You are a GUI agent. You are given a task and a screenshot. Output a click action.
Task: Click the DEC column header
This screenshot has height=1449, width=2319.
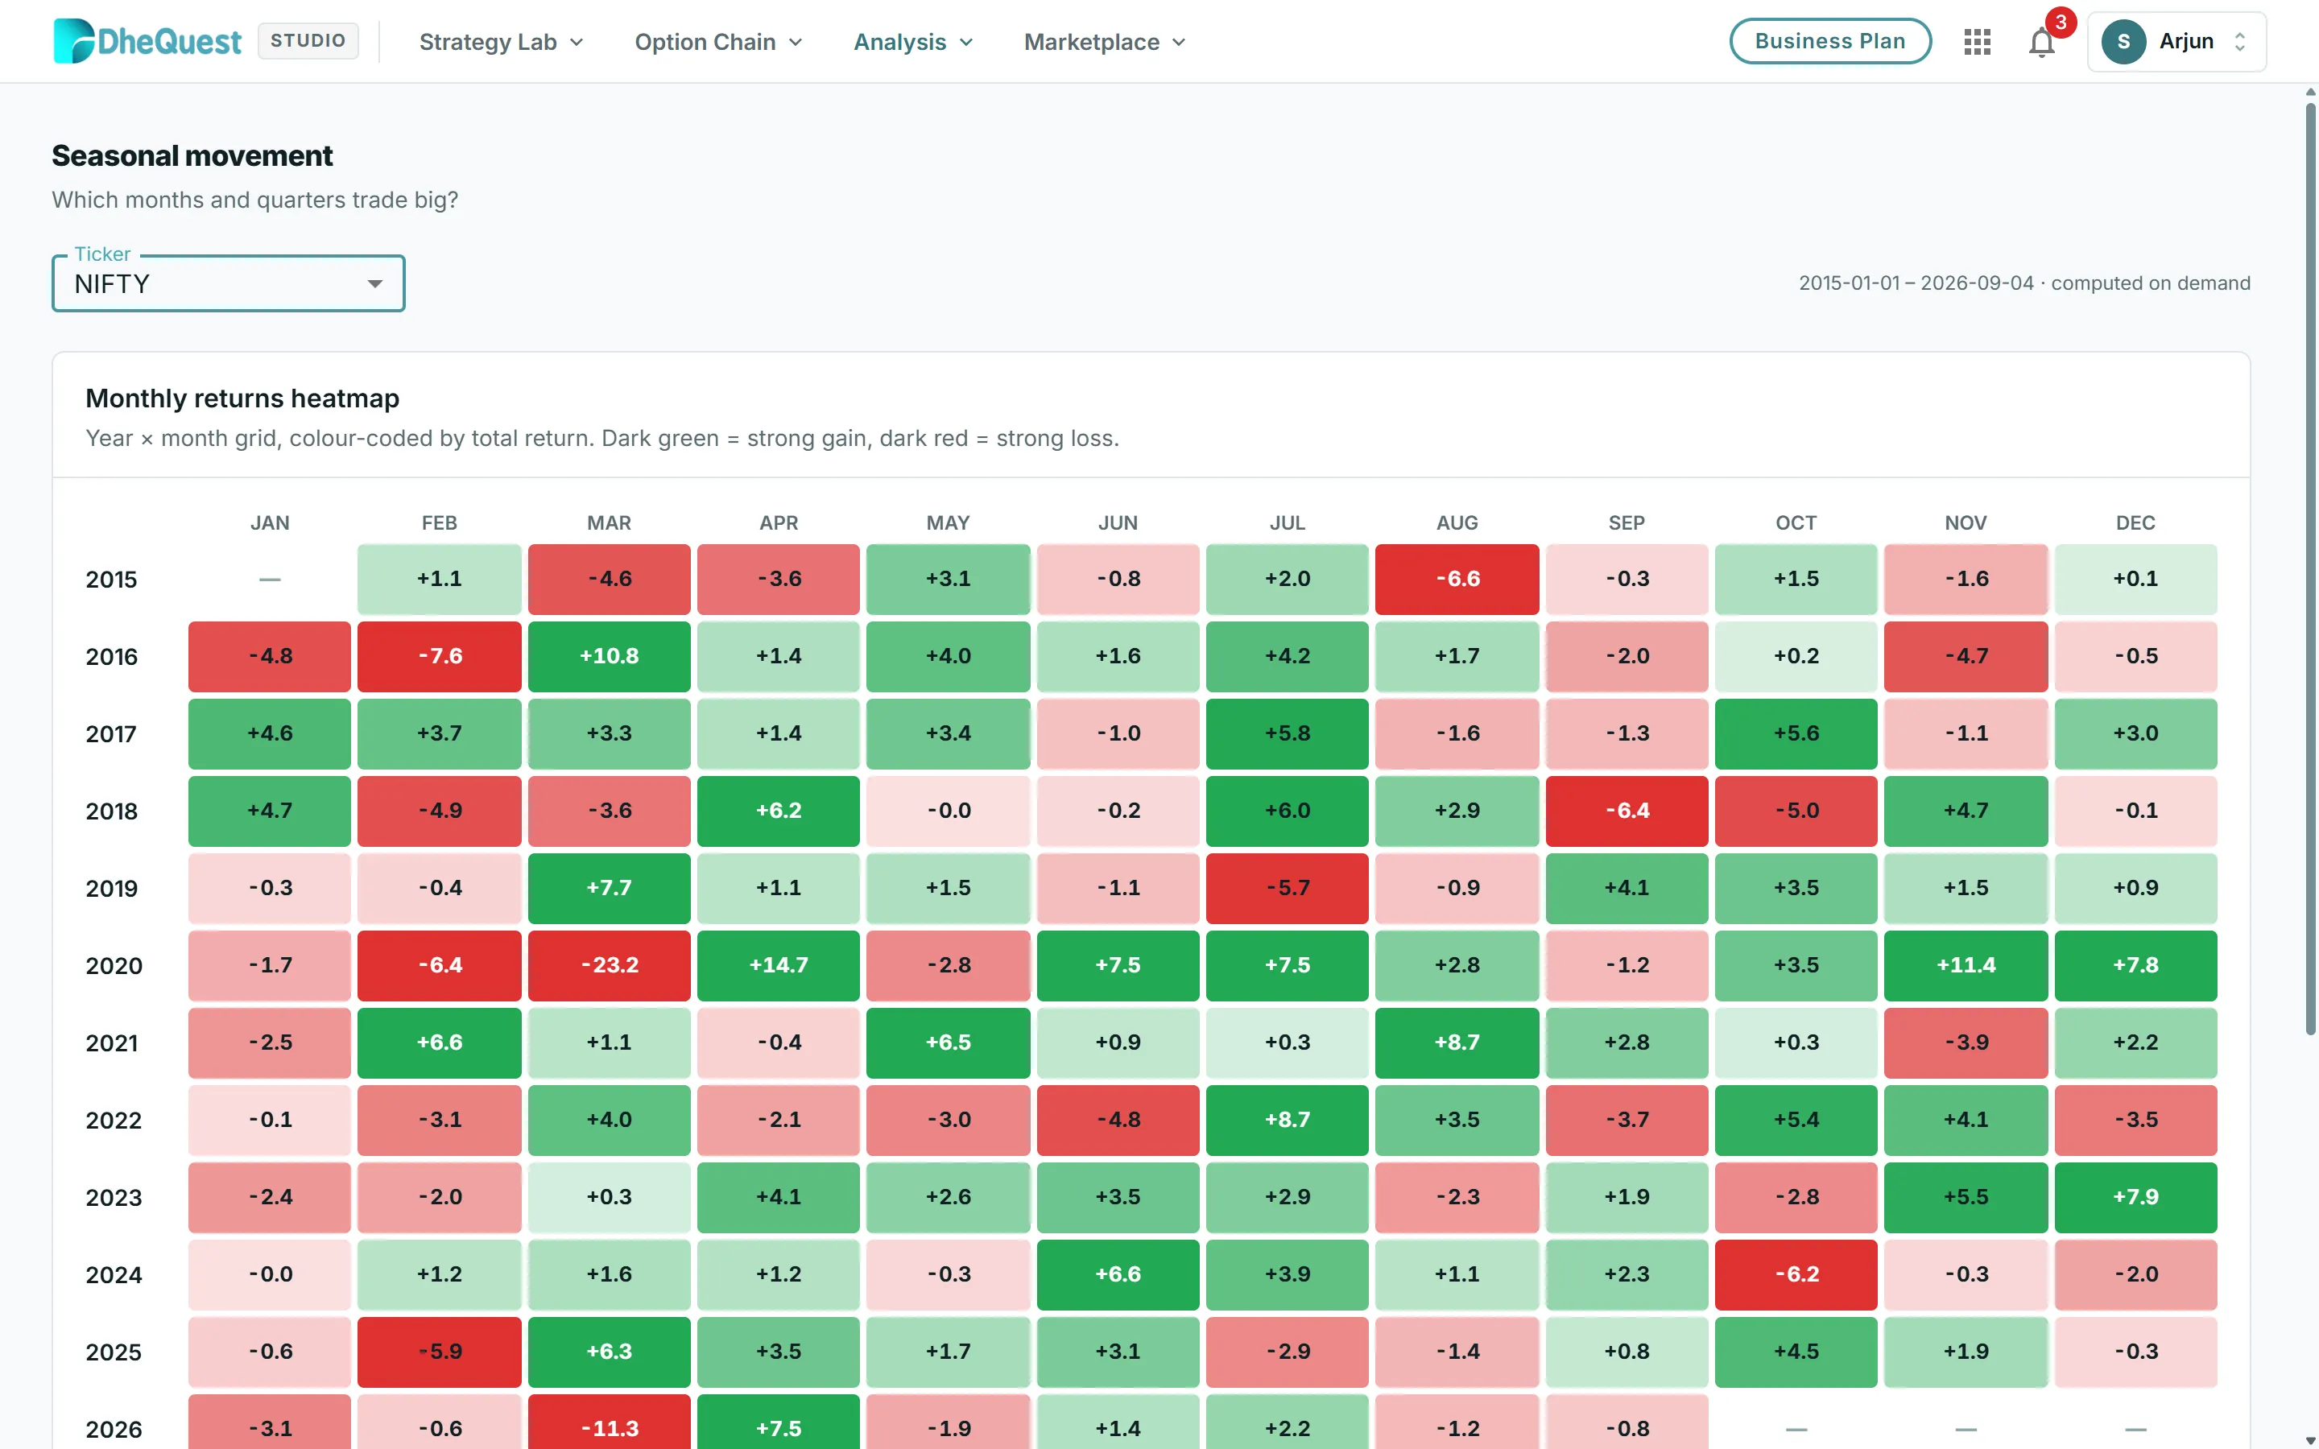pos(2135,523)
